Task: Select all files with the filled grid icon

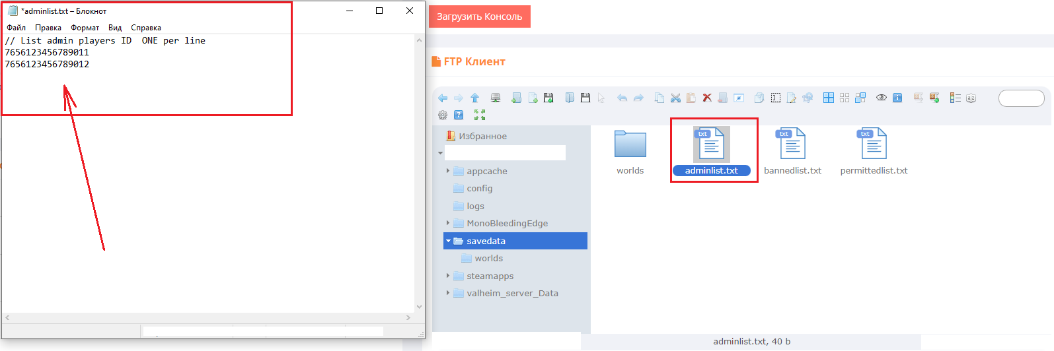Action: (x=829, y=98)
